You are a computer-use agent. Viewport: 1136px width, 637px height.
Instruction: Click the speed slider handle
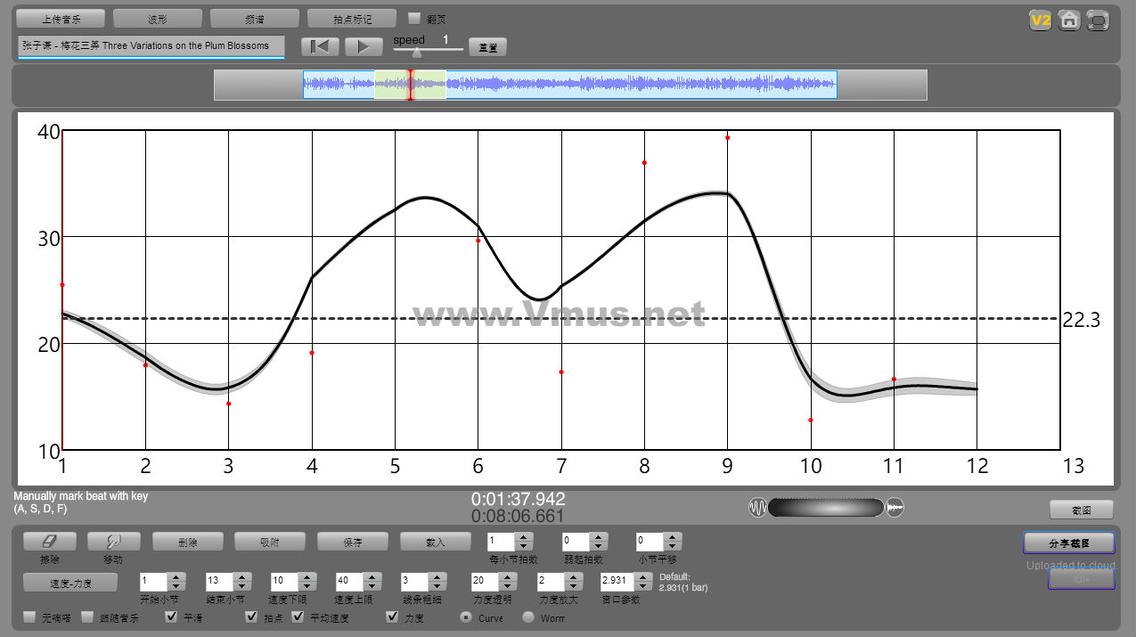[416, 53]
